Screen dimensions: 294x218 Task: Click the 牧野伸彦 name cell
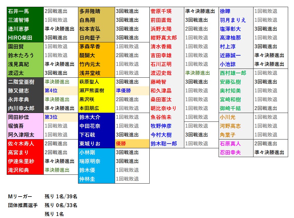[167, 126]
